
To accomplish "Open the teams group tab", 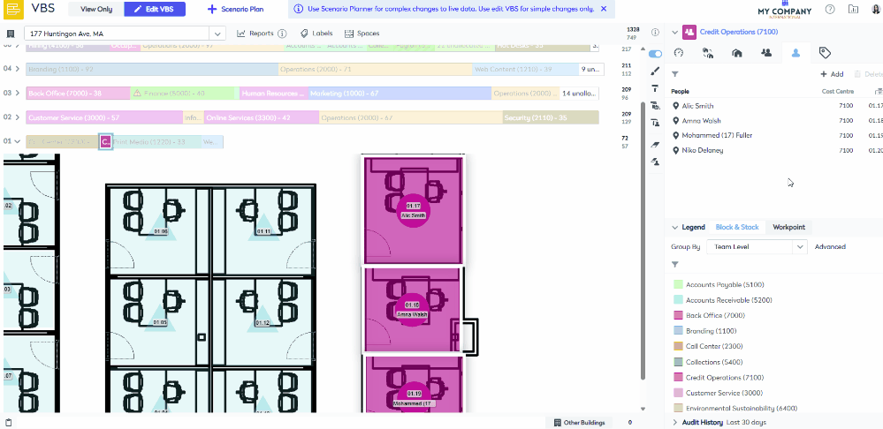I will click(765, 53).
